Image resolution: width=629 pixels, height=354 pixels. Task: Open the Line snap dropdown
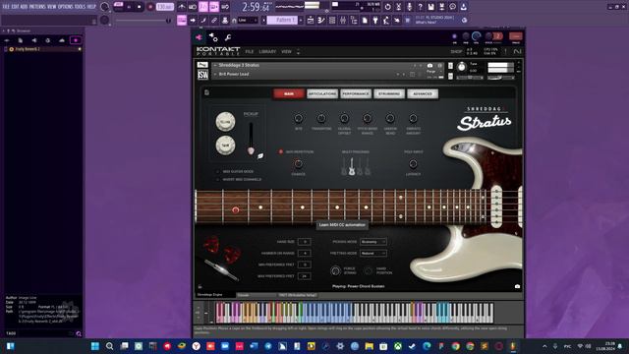[248, 20]
